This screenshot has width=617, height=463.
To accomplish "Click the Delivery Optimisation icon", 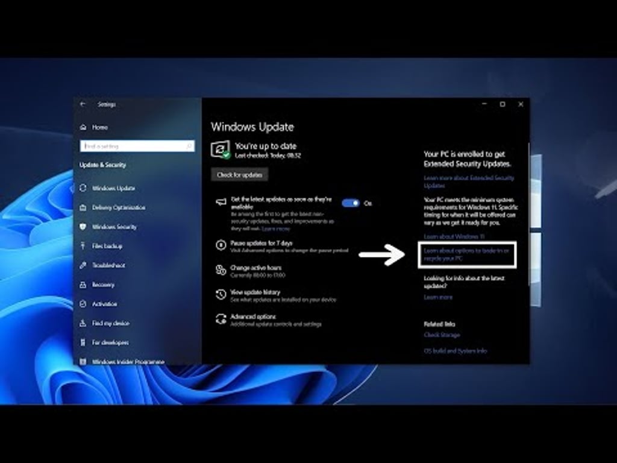I will [x=83, y=207].
